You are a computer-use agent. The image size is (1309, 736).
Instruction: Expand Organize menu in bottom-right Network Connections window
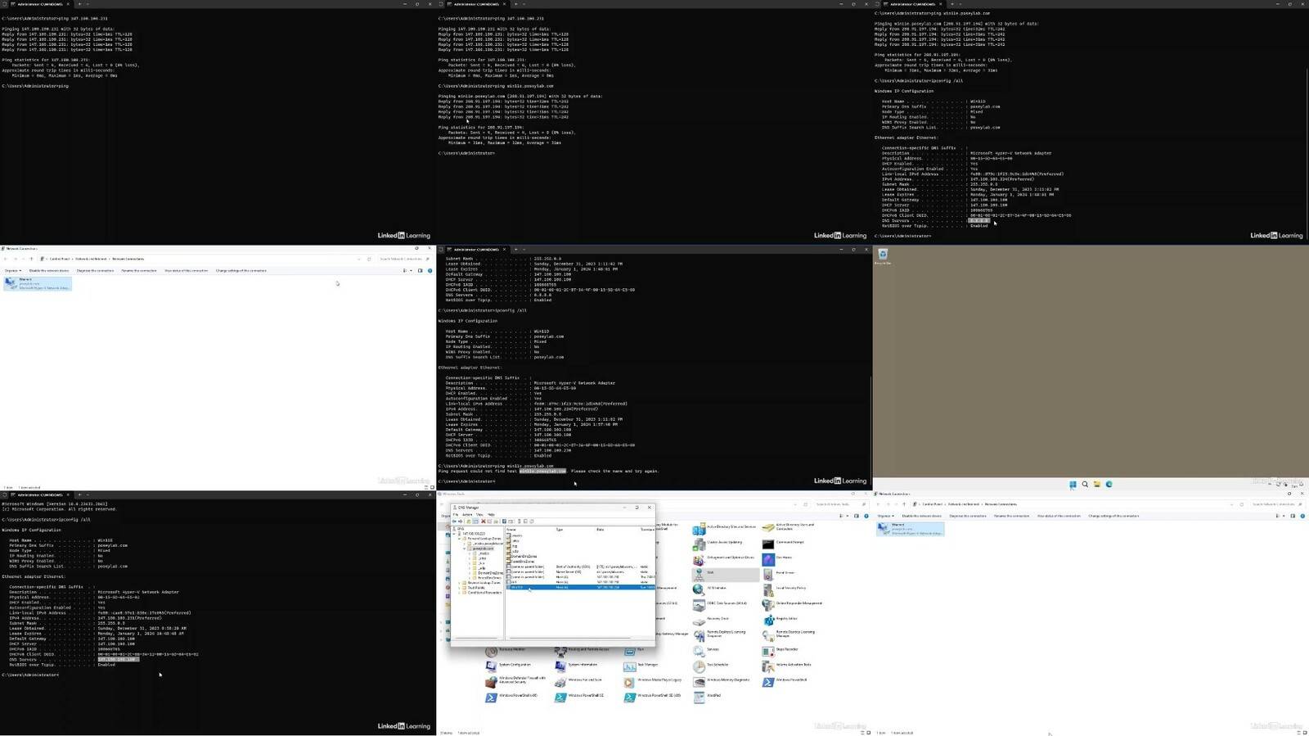coord(886,516)
